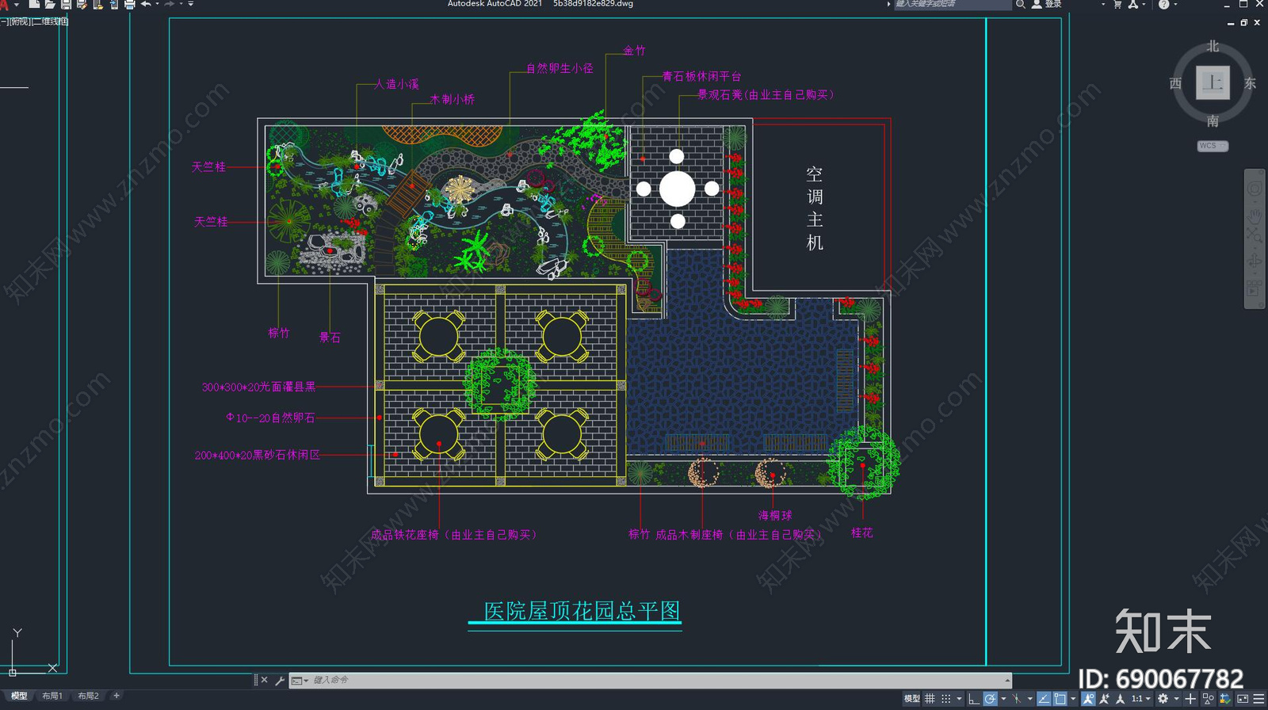Click the navigation wheel icon
1268x710 pixels.
(x=1254, y=189)
